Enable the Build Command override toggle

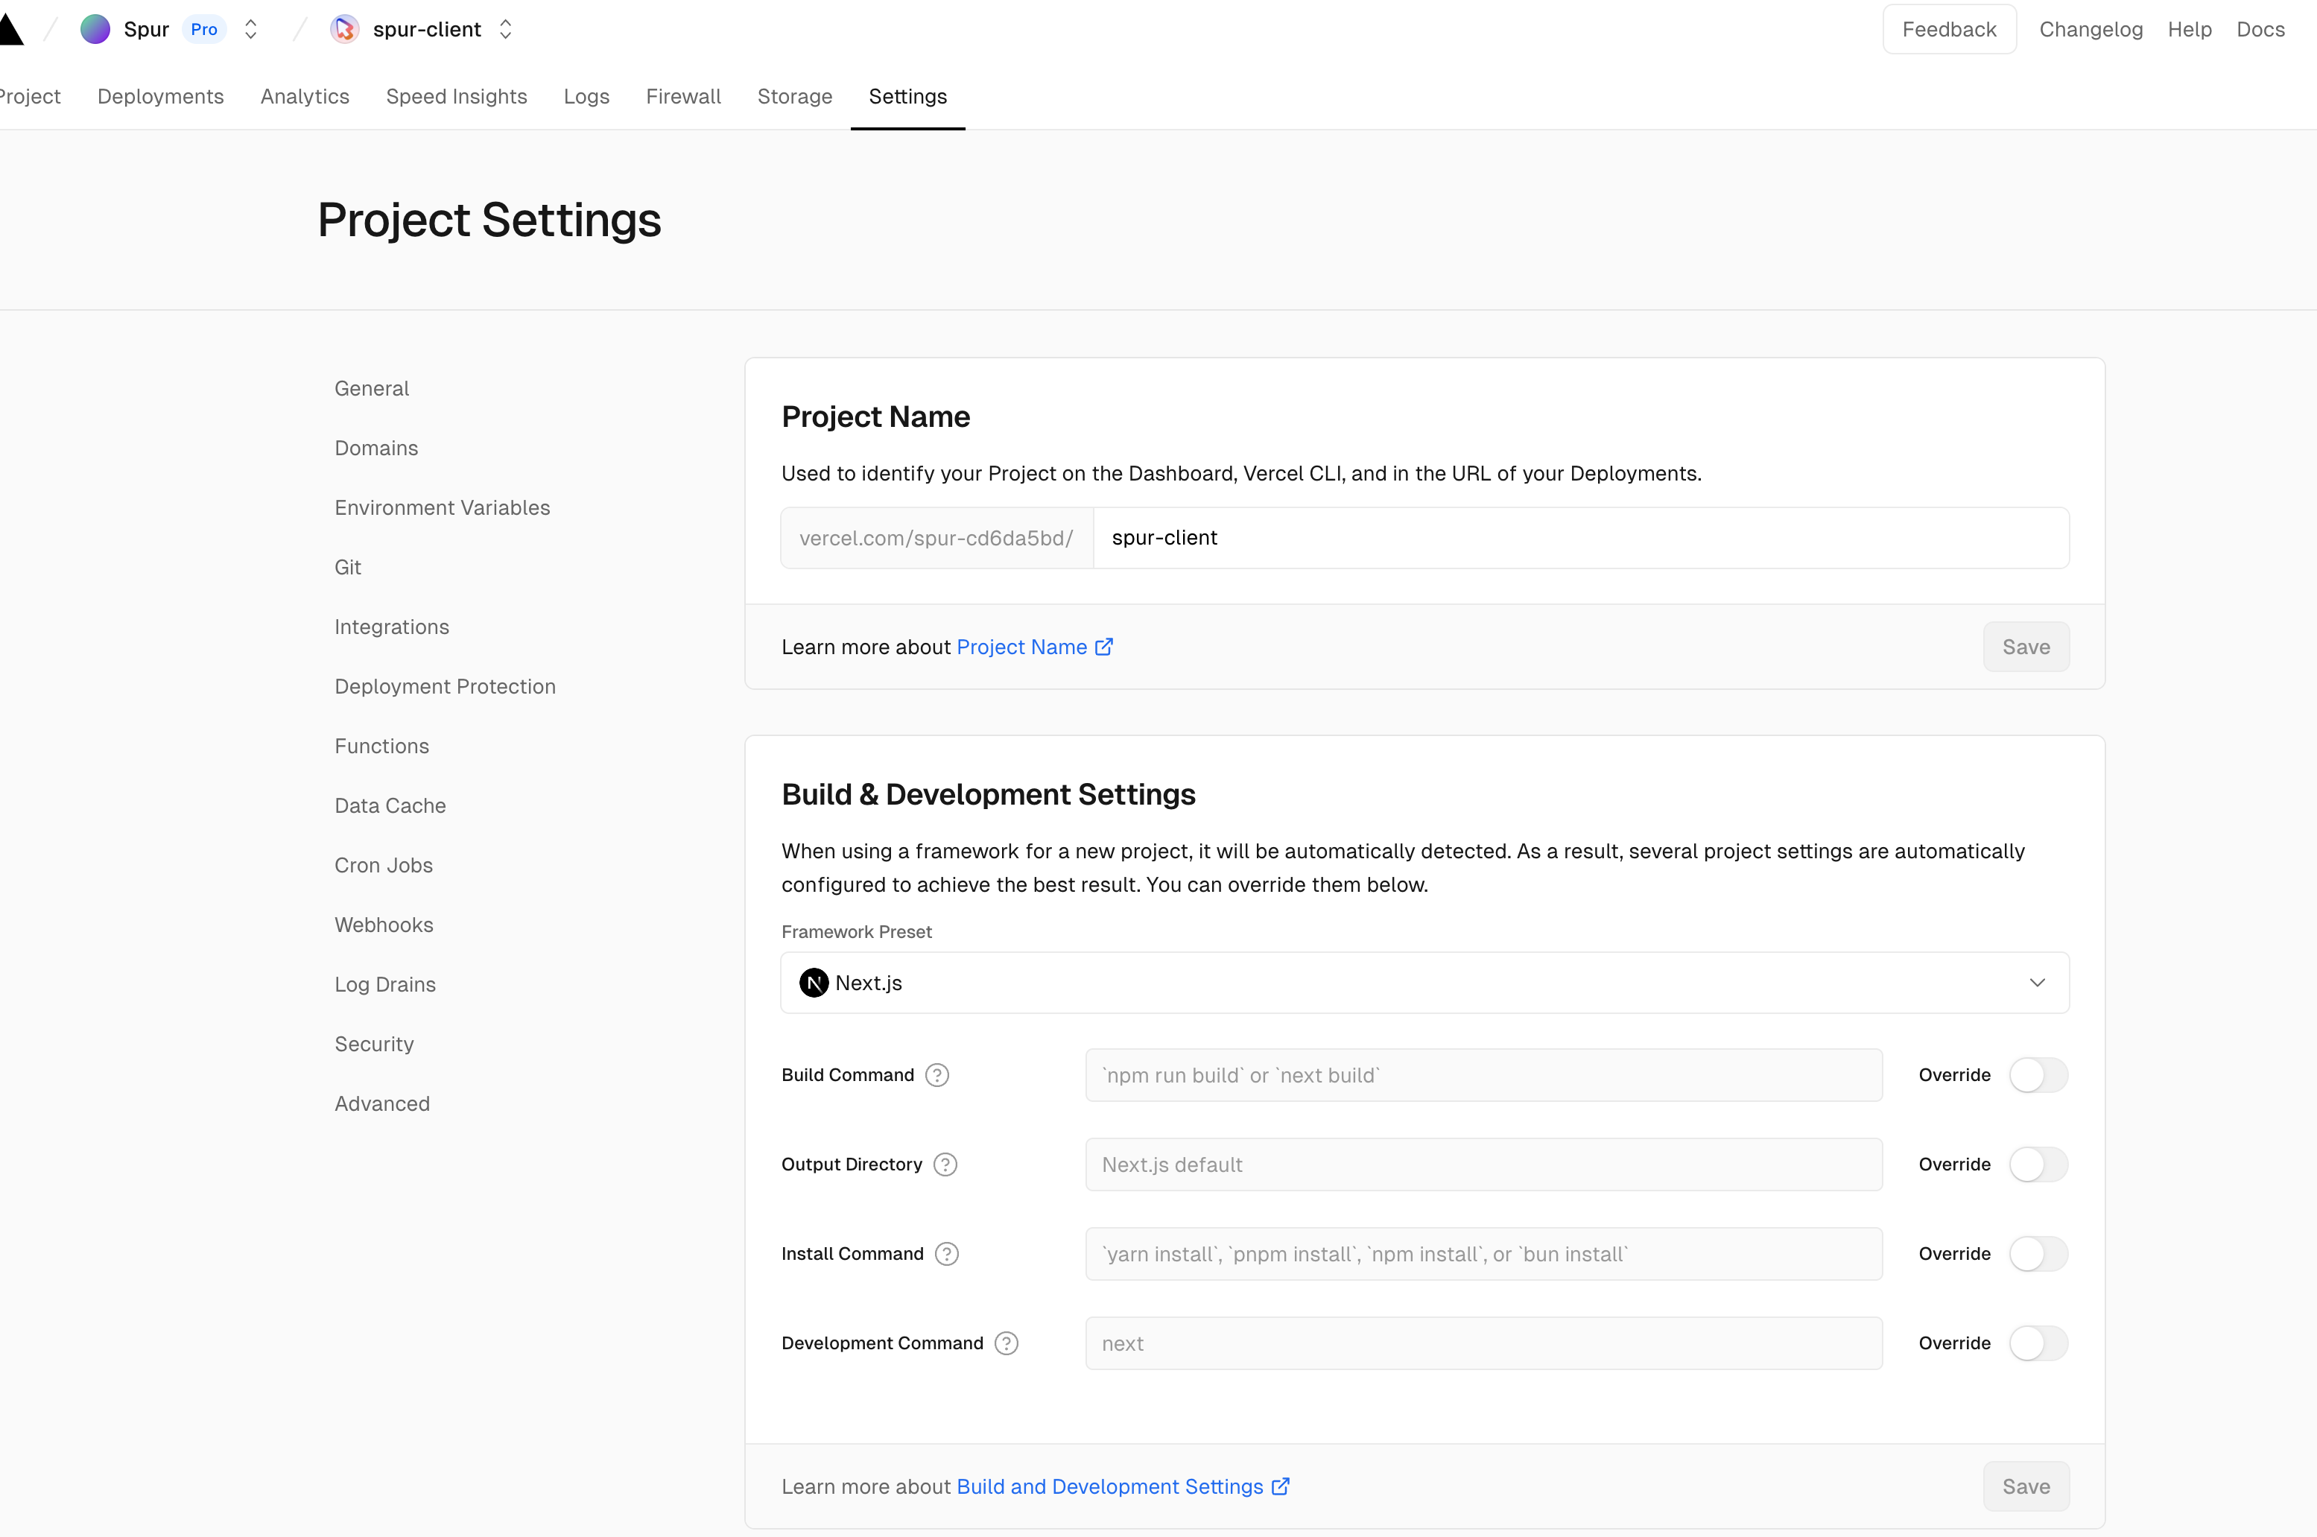click(2038, 1075)
